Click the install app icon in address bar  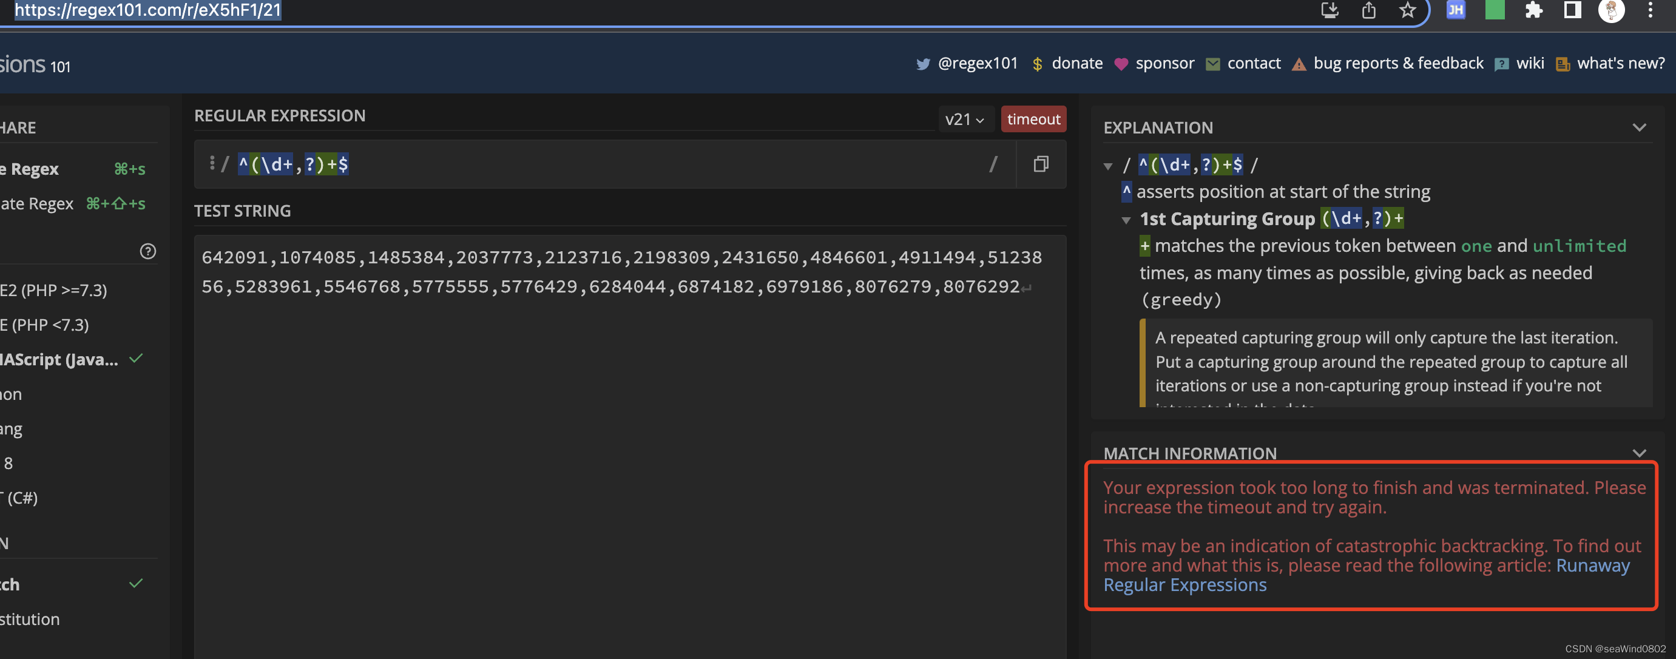click(1330, 10)
